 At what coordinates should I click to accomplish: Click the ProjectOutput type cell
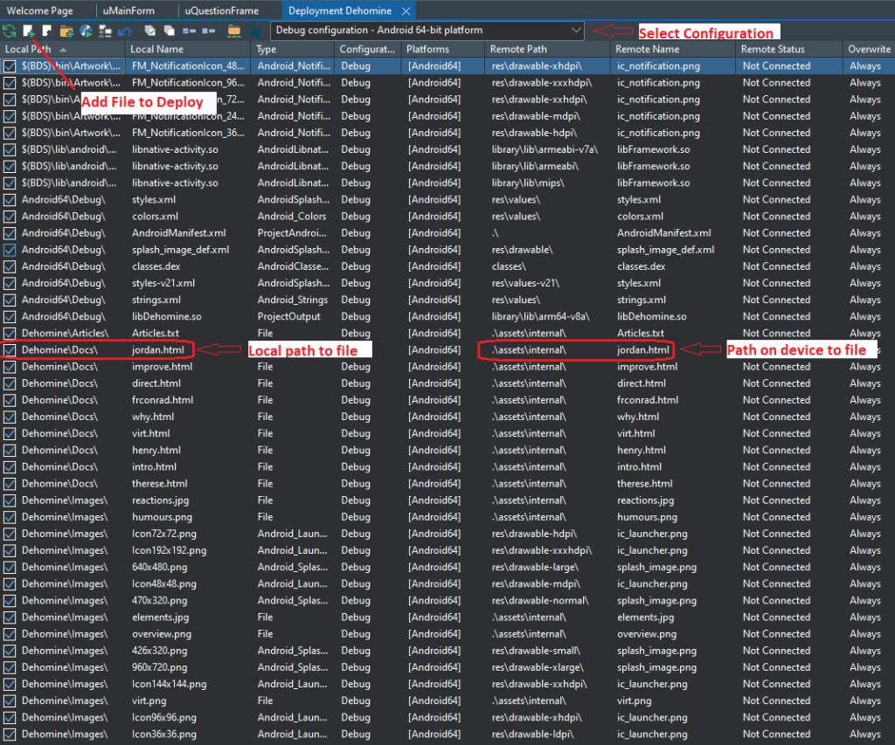pyautogui.click(x=288, y=316)
